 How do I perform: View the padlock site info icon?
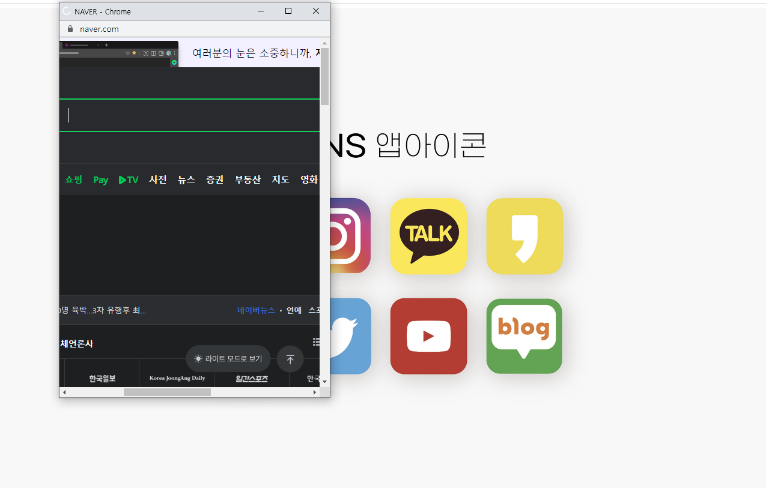(x=70, y=29)
